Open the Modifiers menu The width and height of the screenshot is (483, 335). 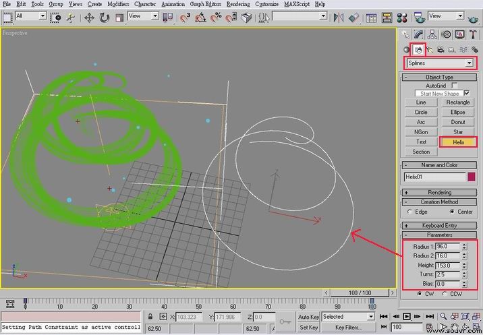pyautogui.click(x=118, y=4)
